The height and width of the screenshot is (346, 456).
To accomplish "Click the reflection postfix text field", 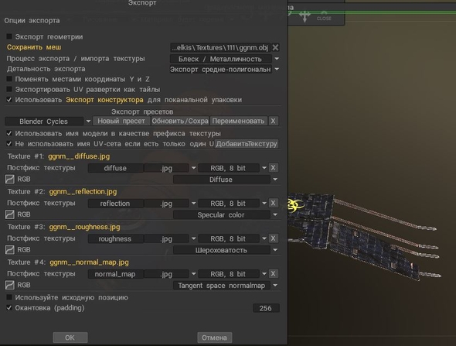I will click(115, 204).
